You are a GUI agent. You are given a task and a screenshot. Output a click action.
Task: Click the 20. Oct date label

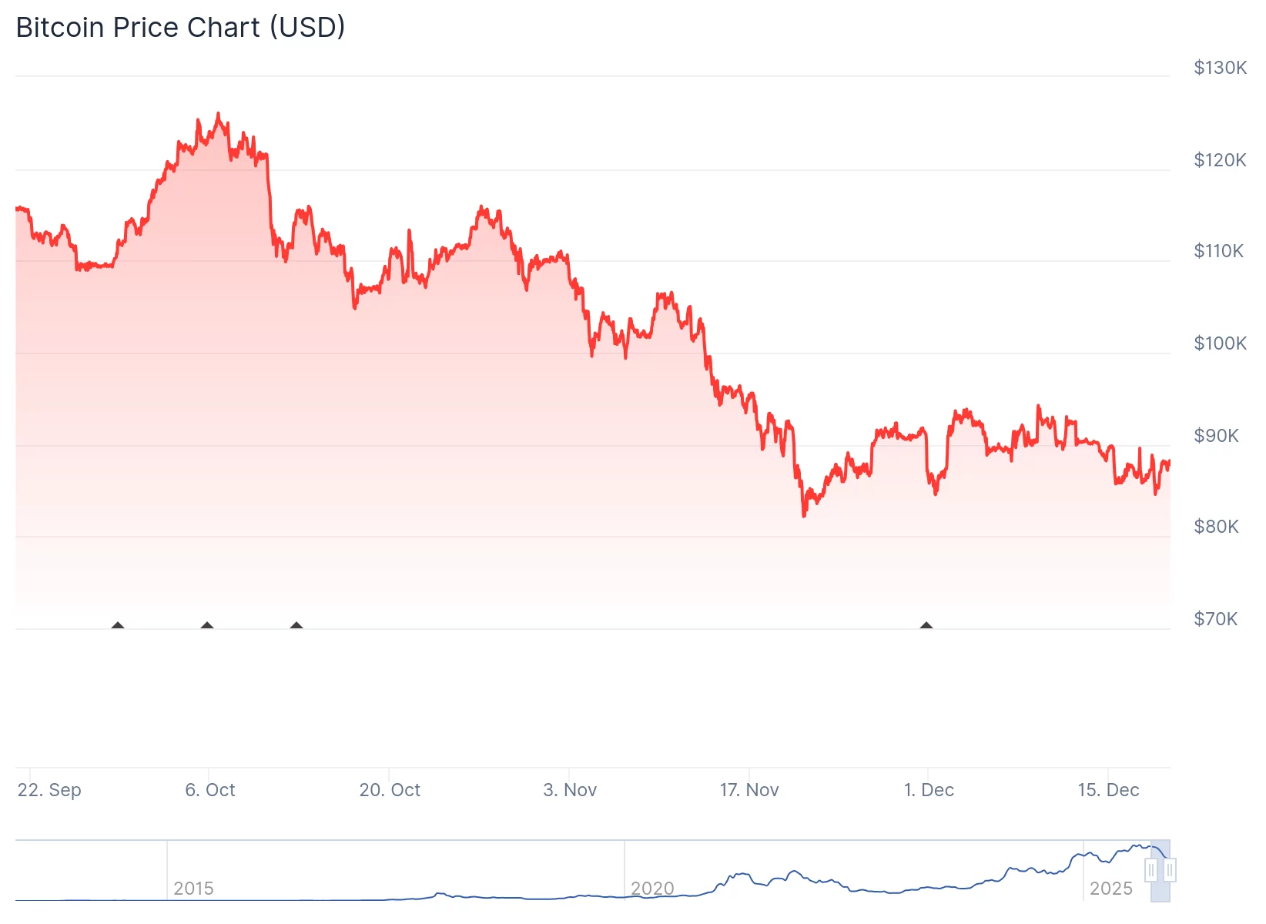click(390, 790)
